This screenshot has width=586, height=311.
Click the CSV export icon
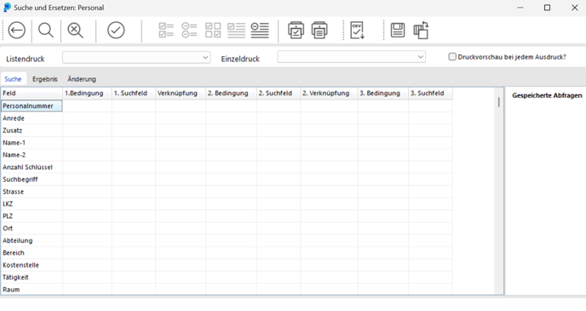(357, 31)
